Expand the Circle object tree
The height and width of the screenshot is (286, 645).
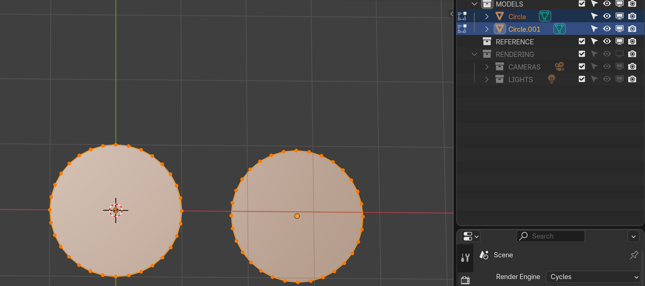click(x=487, y=17)
